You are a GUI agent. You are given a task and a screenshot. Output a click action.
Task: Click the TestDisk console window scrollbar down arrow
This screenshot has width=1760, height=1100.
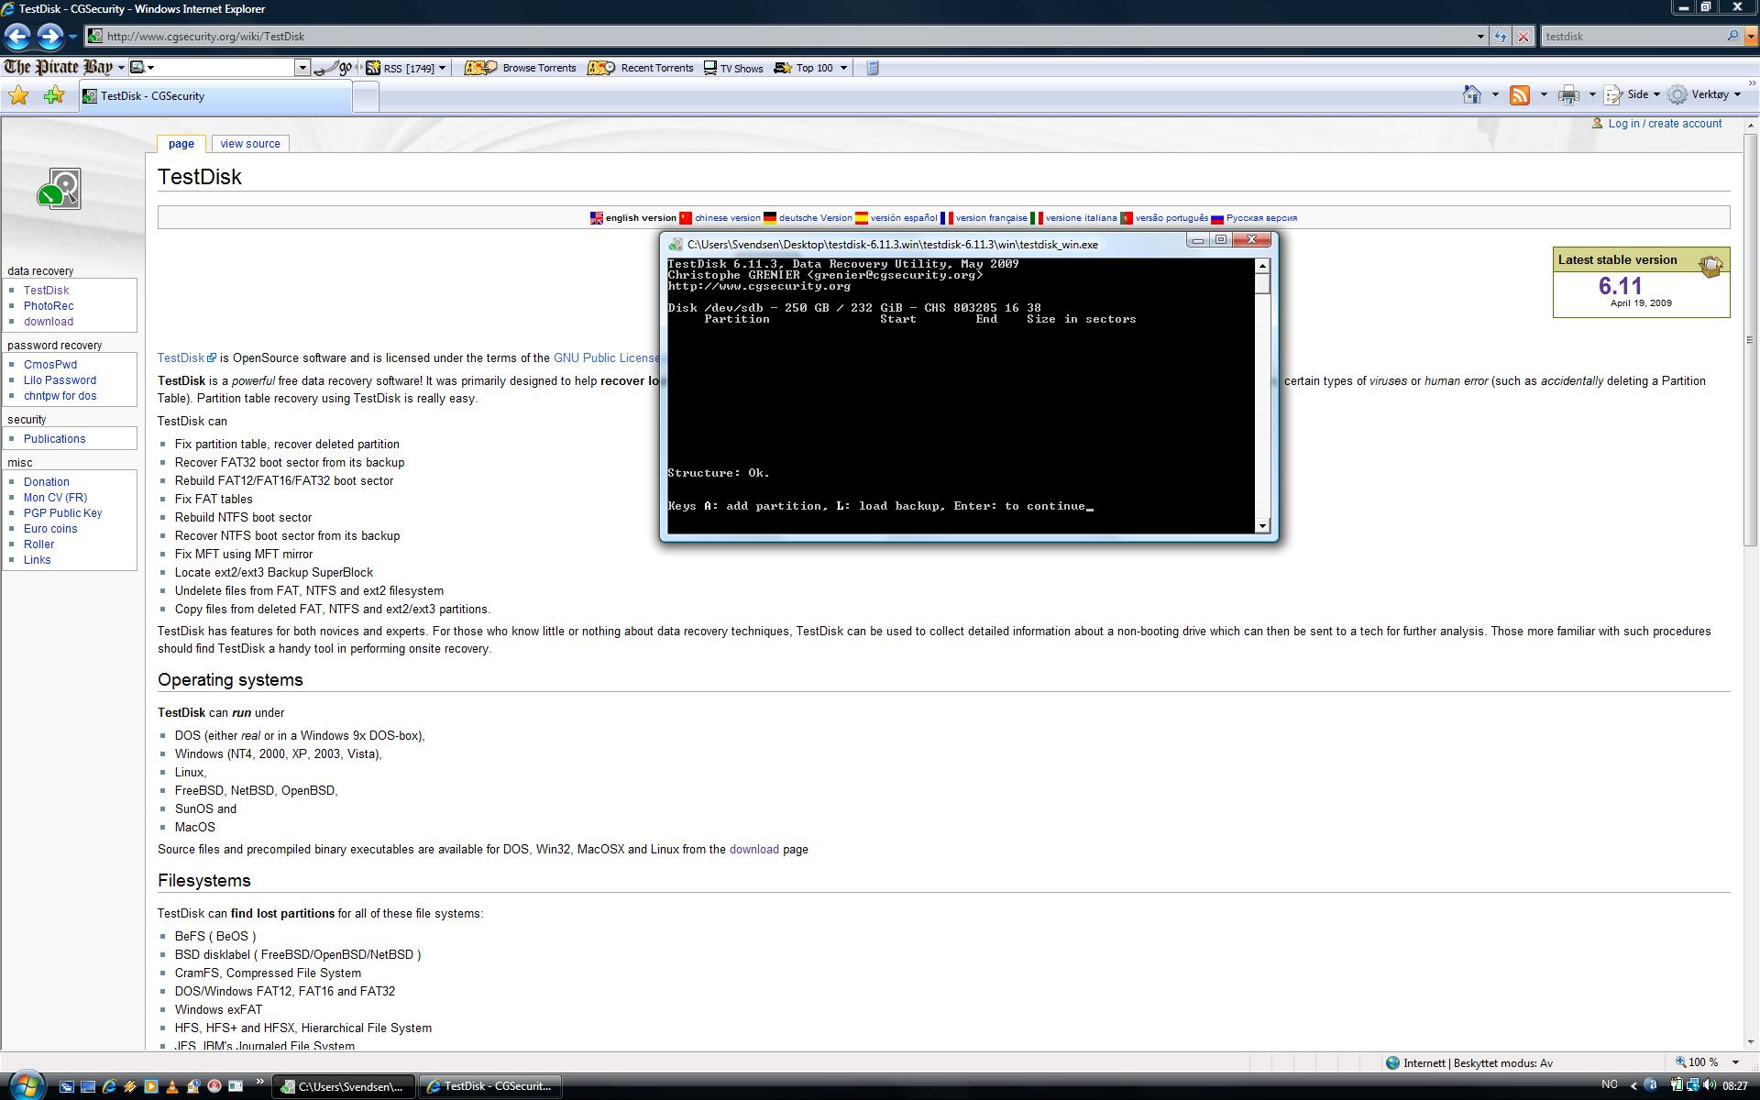point(1262,525)
